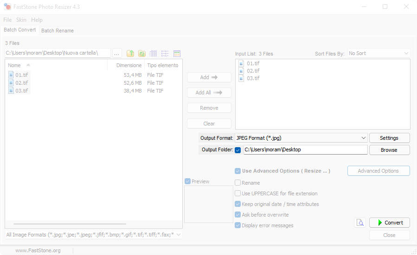Click the empty preview thumbnail box
417x255 pixels.
209,204
